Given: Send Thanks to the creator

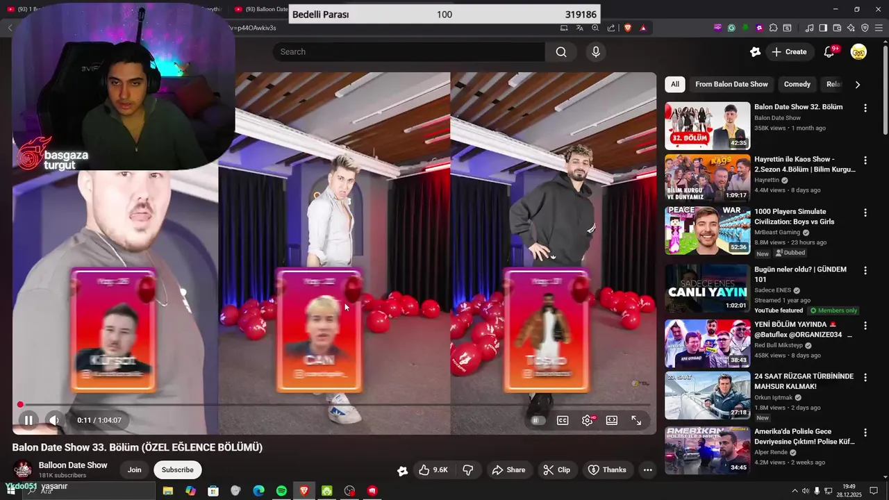Looking at the screenshot, I should [x=608, y=470].
